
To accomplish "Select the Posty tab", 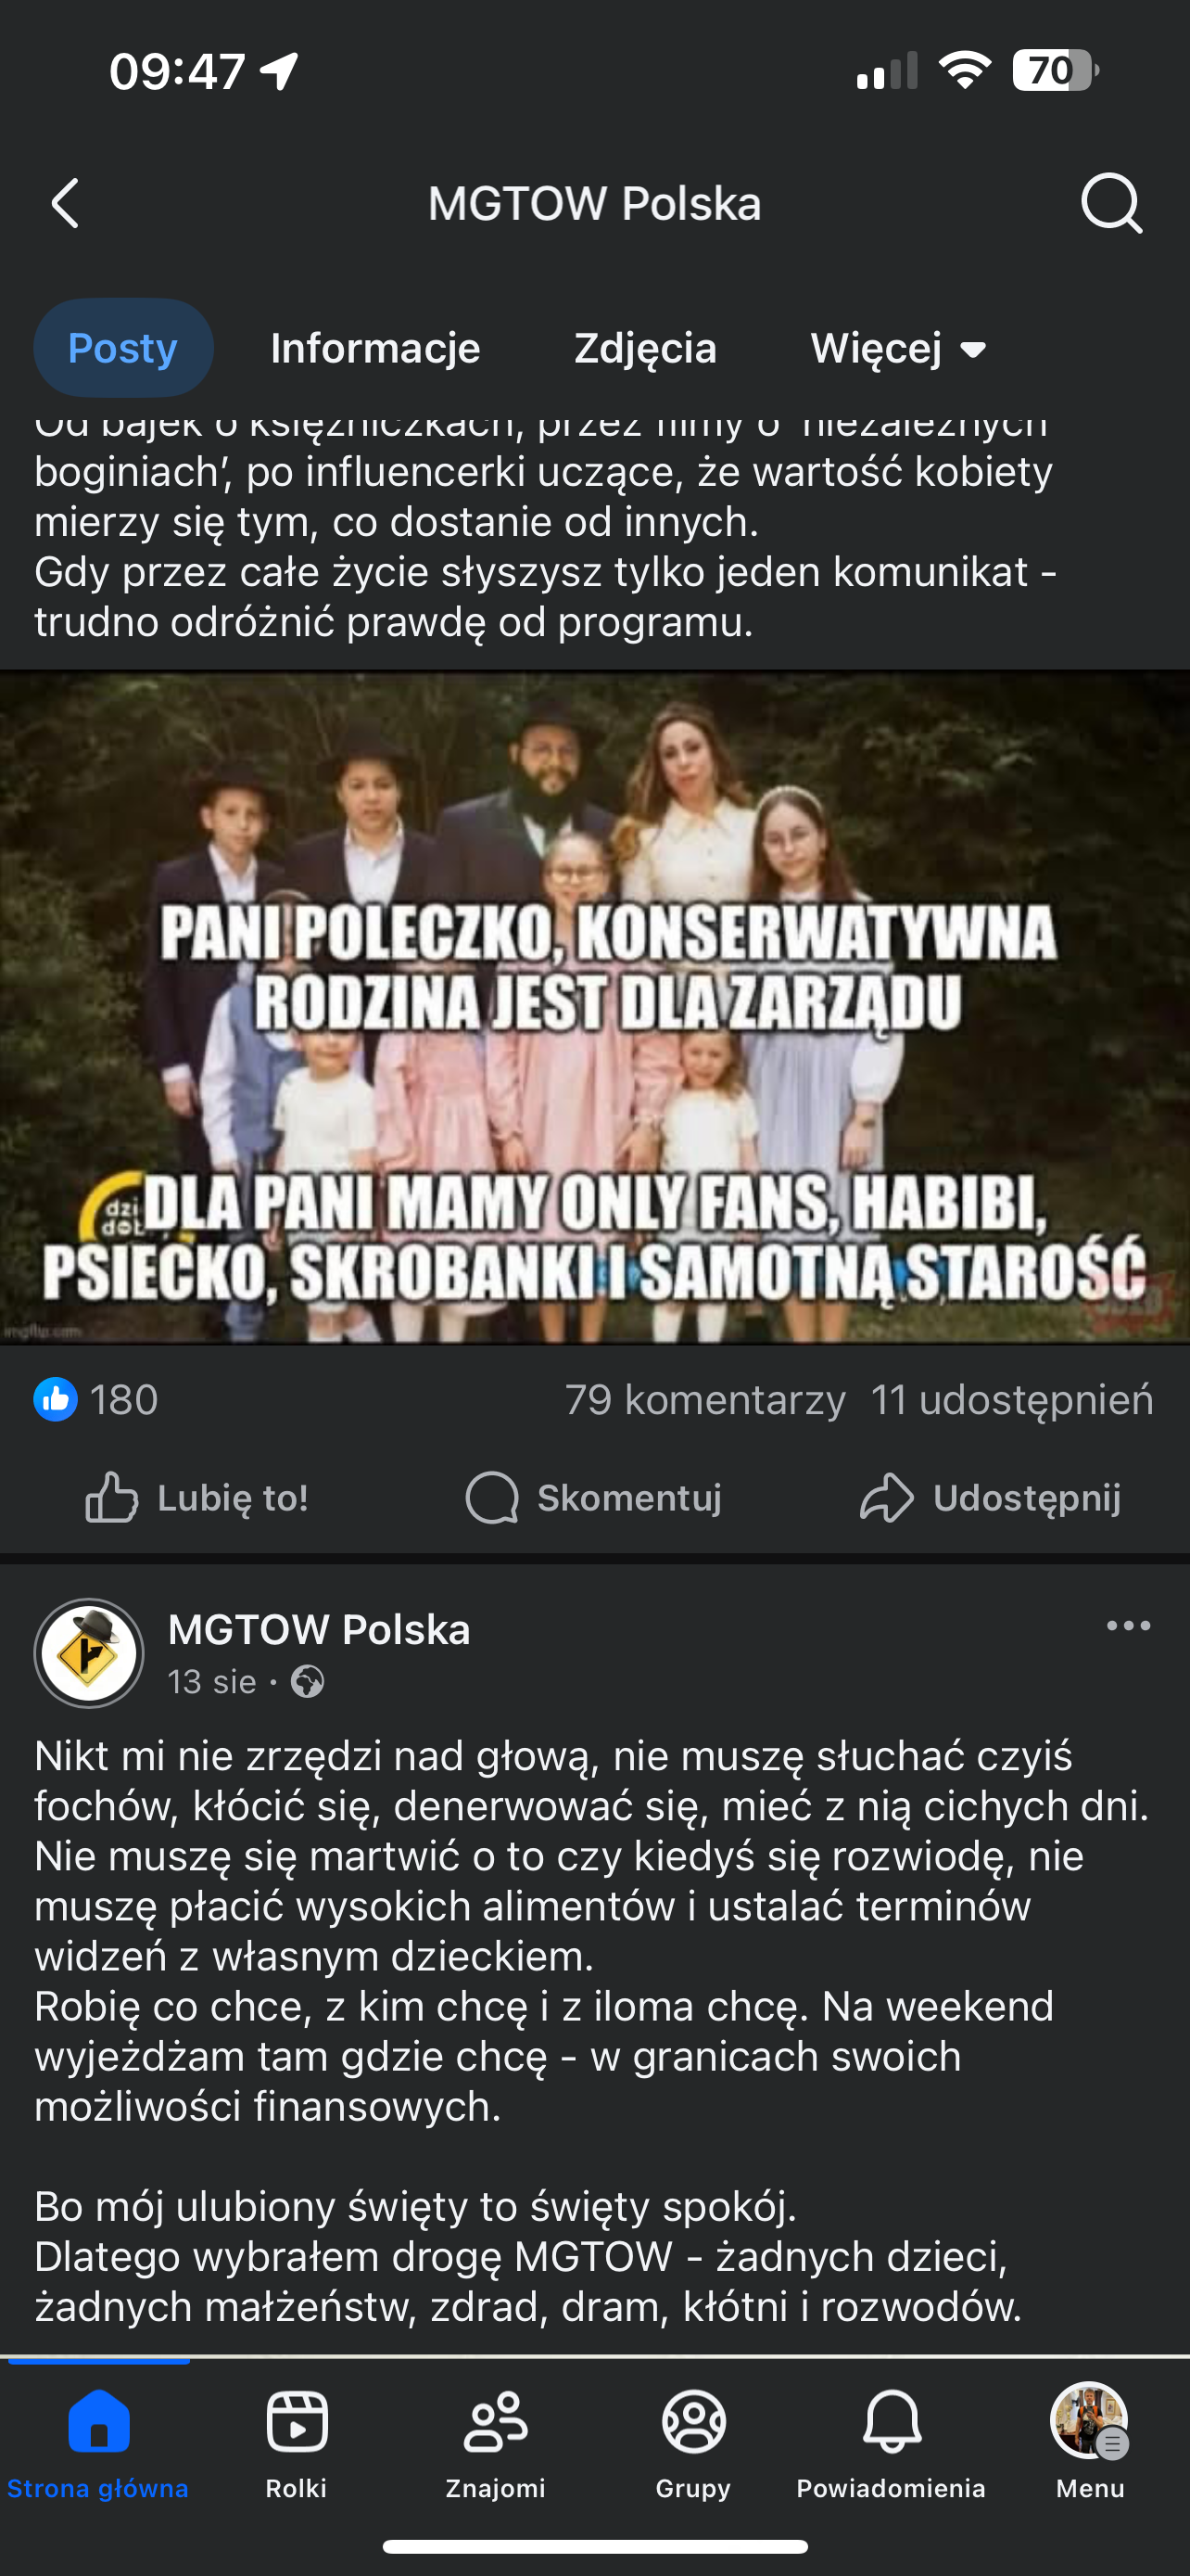I will (123, 348).
